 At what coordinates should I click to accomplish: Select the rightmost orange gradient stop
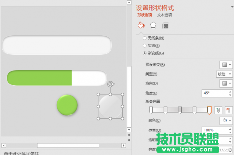click(209, 110)
